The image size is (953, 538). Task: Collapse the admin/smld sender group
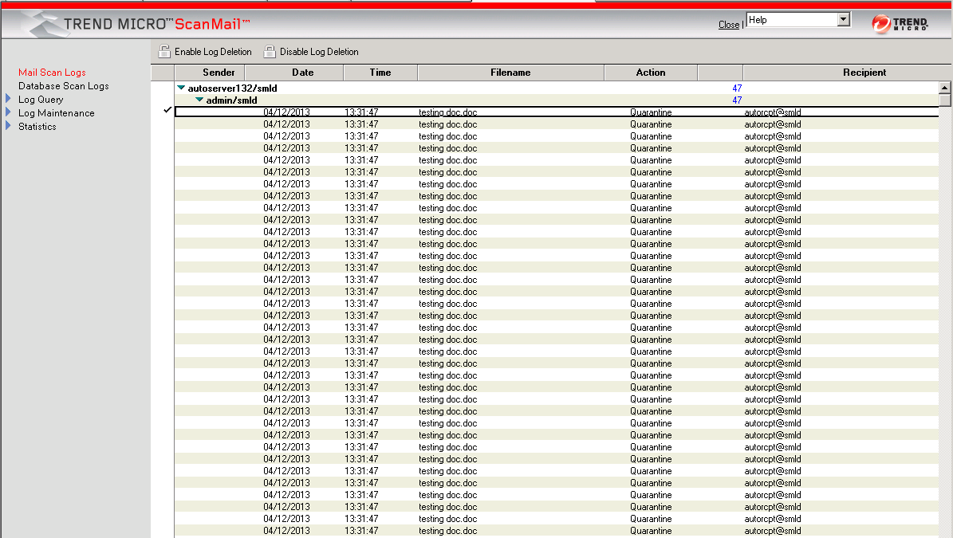[x=199, y=100]
